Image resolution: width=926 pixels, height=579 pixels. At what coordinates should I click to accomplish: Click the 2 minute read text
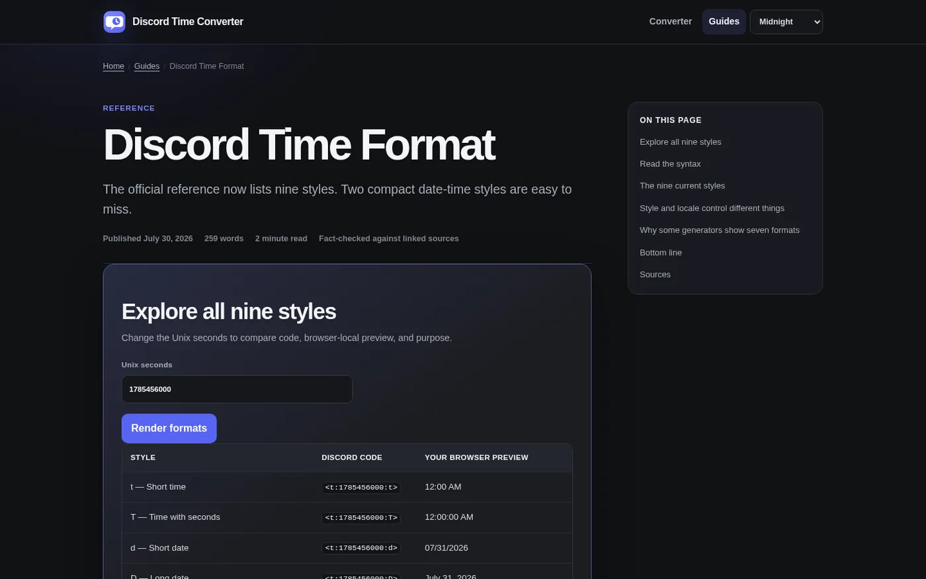[x=281, y=239]
